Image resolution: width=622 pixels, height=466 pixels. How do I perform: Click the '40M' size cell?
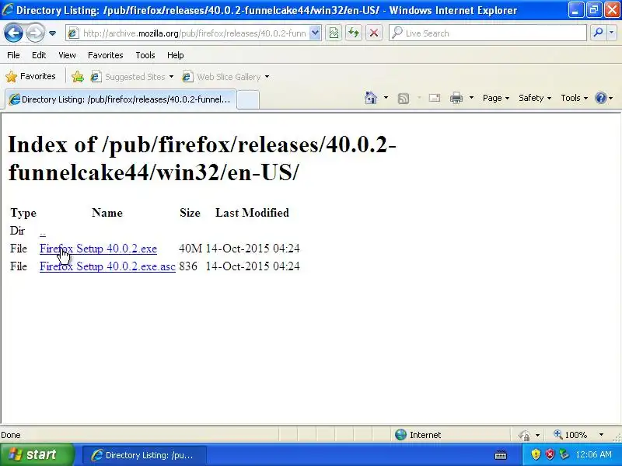point(190,249)
